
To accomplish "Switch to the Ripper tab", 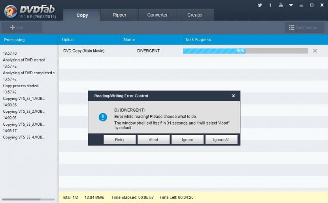I will [x=119, y=15].
